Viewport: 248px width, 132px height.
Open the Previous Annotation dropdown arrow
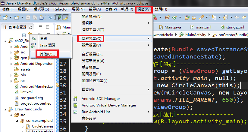click(231, 17)
